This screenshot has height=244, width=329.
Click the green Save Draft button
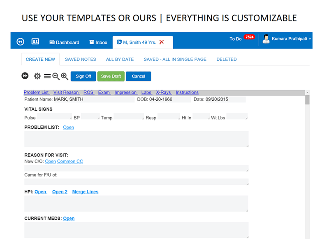coord(111,76)
